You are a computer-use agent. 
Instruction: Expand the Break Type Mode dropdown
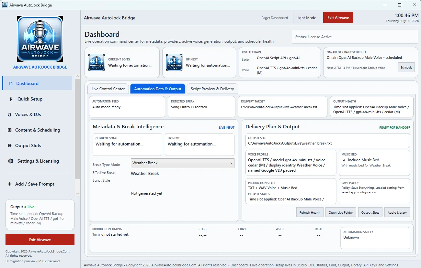click(x=183, y=163)
